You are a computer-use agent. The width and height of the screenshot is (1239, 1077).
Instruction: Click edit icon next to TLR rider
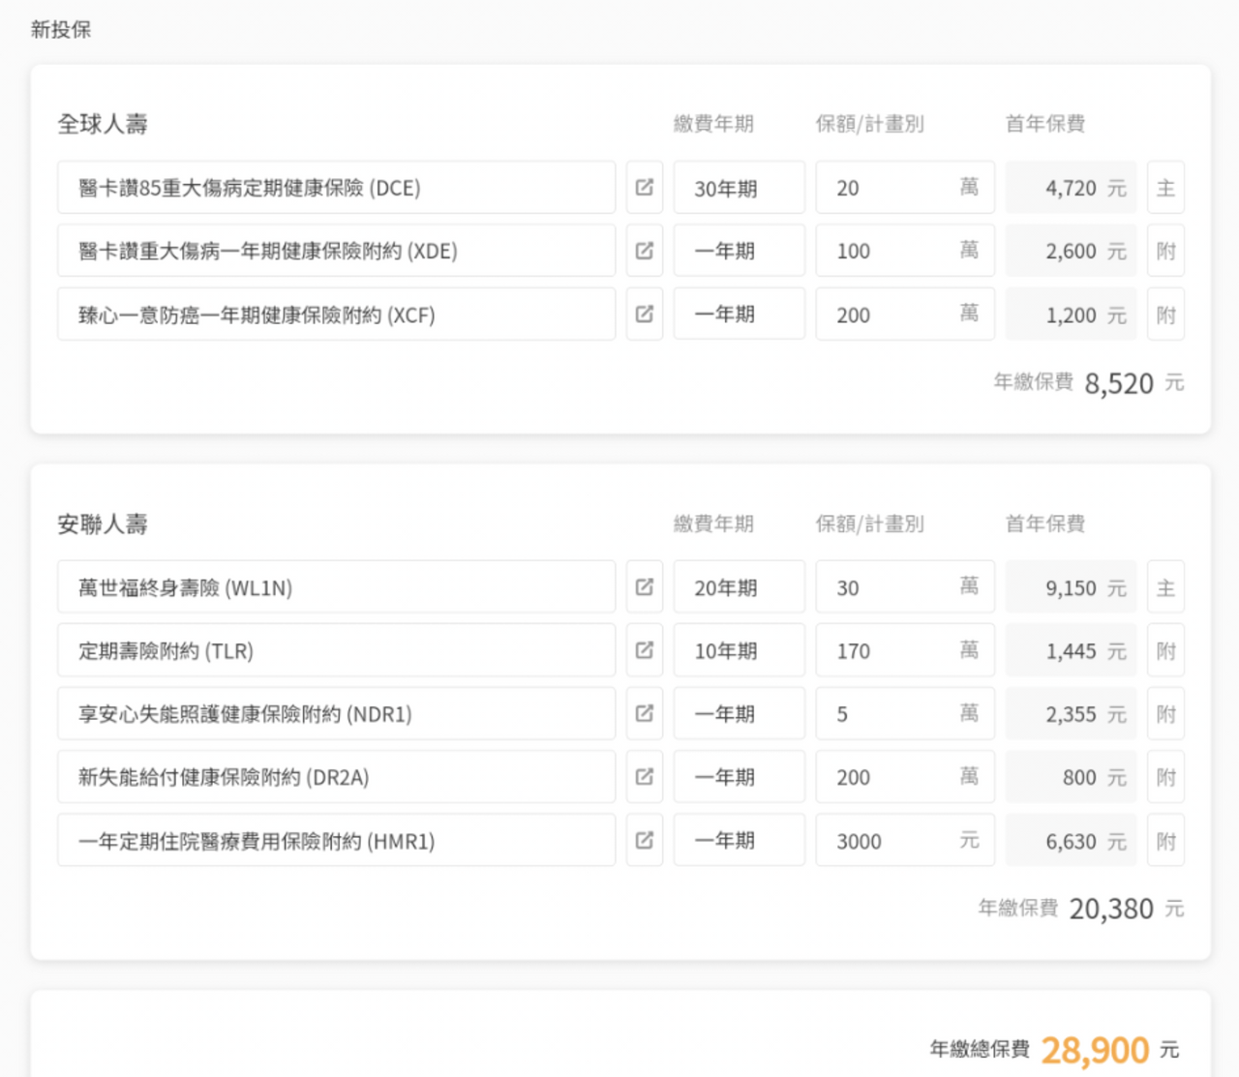[x=644, y=650]
